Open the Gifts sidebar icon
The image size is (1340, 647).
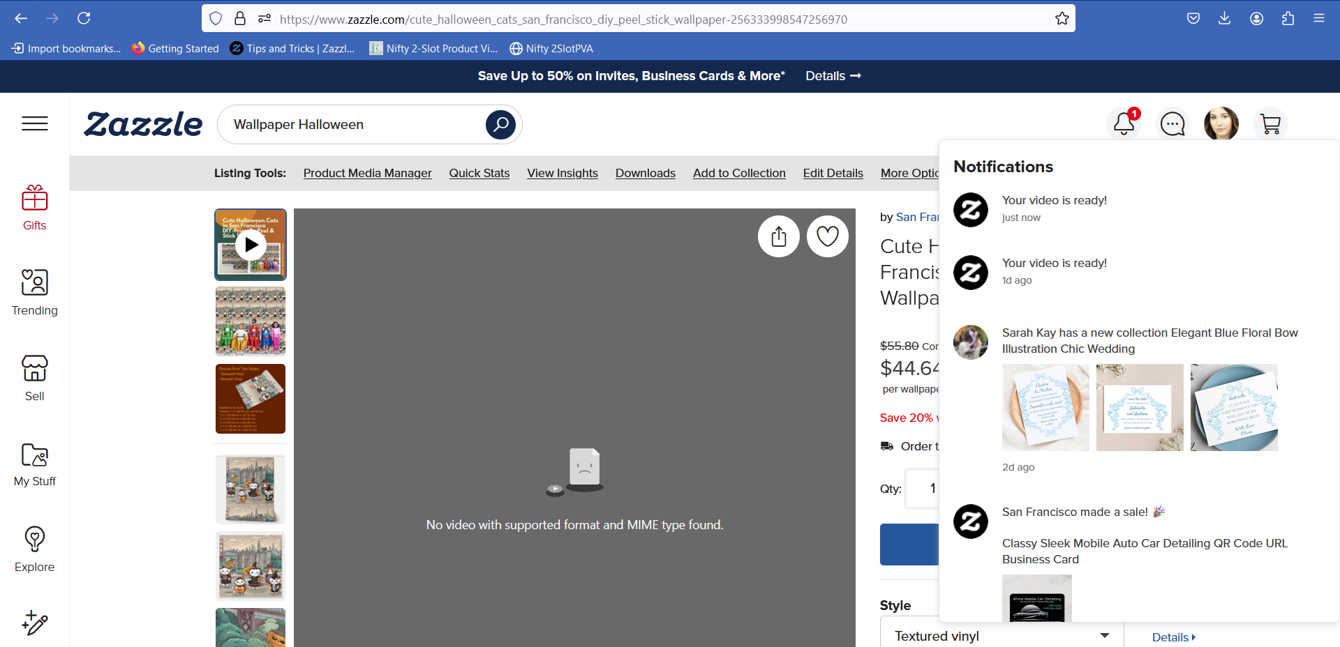click(35, 208)
